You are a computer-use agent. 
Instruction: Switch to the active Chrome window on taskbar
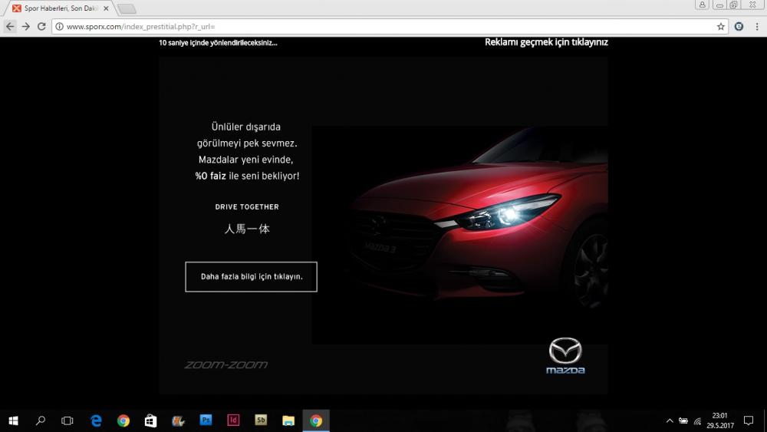(316, 420)
